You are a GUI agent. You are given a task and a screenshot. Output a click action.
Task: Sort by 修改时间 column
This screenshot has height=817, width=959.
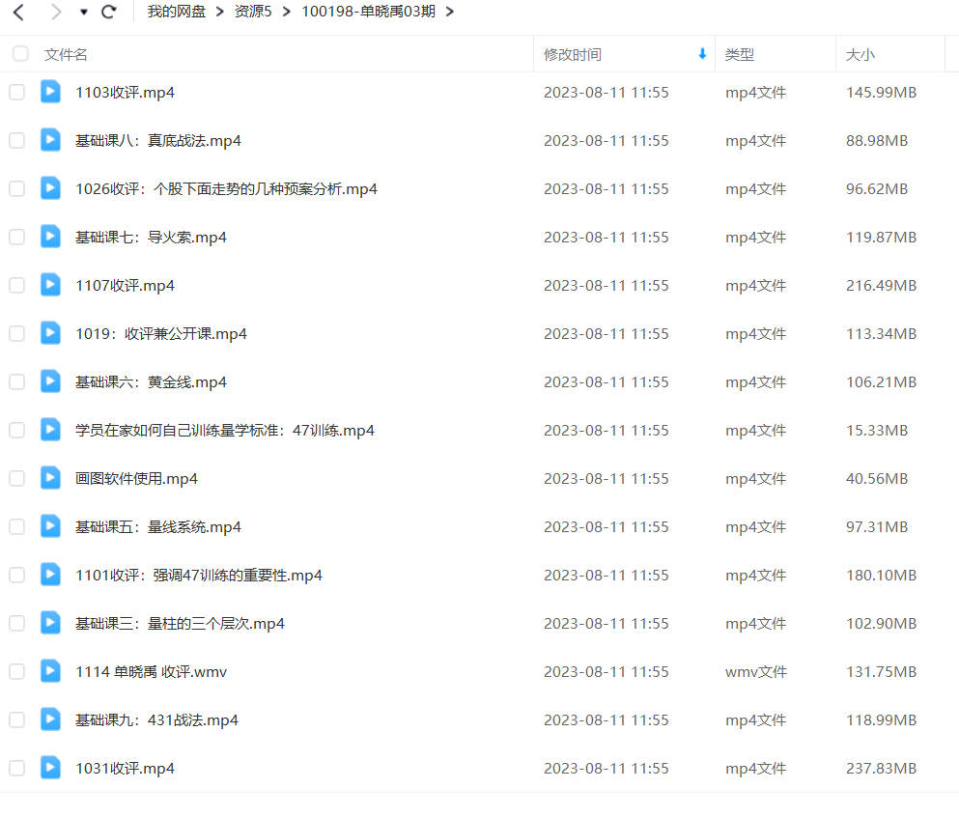tap(573, 54)
